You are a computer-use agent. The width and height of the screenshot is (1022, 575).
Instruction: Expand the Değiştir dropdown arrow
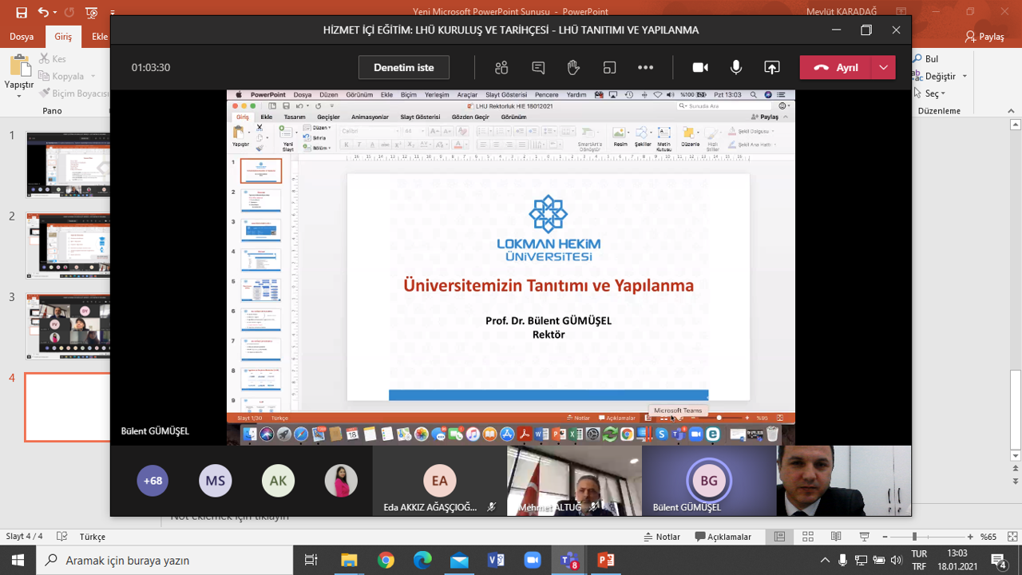(x=965, y=77)
